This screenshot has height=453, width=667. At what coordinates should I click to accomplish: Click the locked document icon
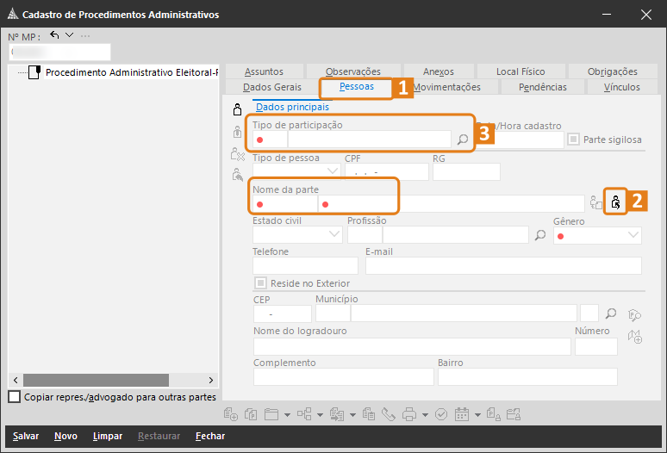coord(494,414)
